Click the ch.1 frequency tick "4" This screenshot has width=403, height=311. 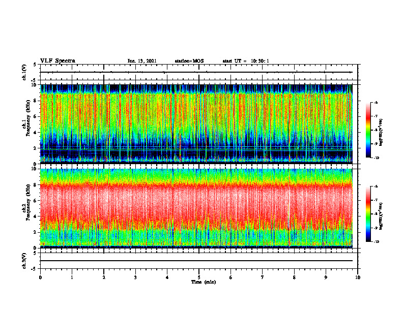coord(36,133)
